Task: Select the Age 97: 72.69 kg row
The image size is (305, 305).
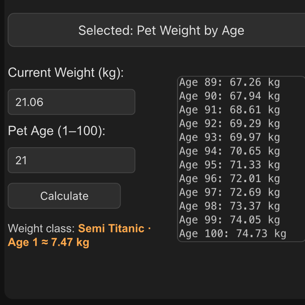Action: point(229,193)
